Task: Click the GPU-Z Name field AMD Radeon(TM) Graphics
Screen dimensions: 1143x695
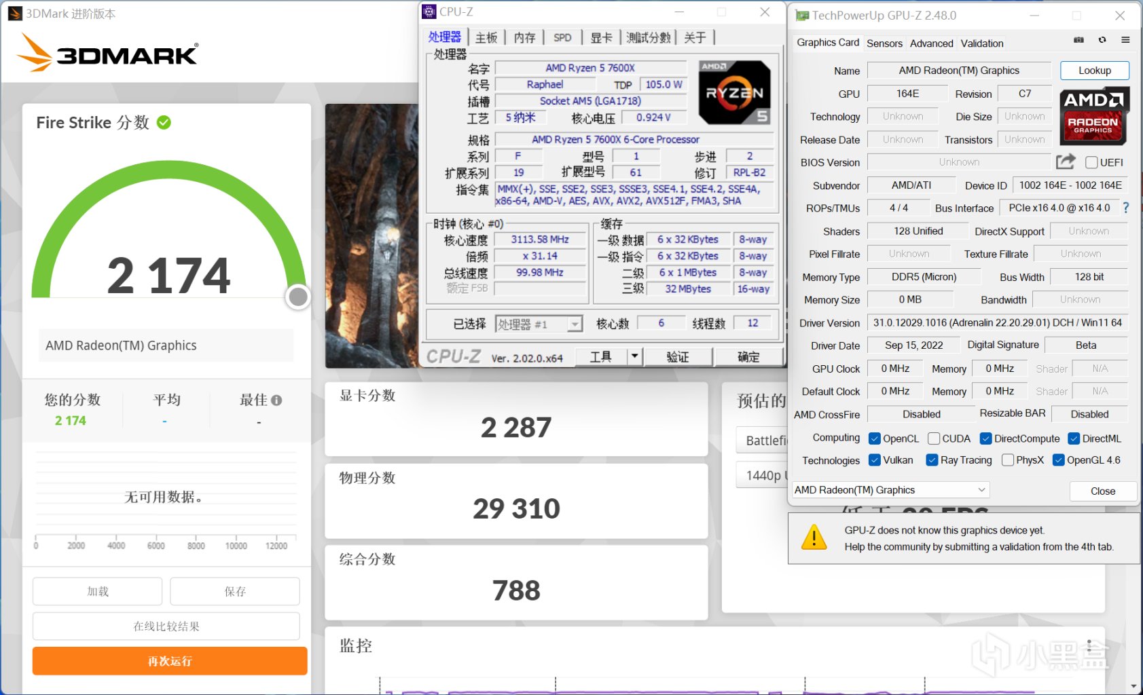Action: (959, 71)
